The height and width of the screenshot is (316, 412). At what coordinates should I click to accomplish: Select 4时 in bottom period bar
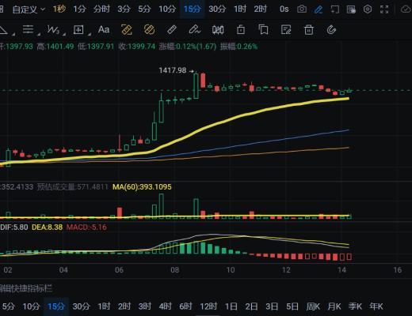point(166,307)
